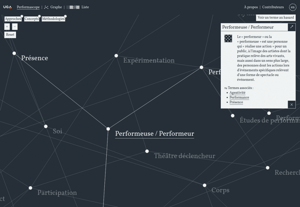
Task: Open the Agentivité associated term link
Action: (x=237, y=93)
